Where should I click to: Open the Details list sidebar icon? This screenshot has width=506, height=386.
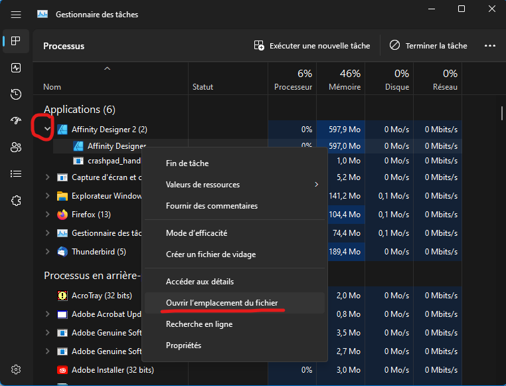click(16, 174)
